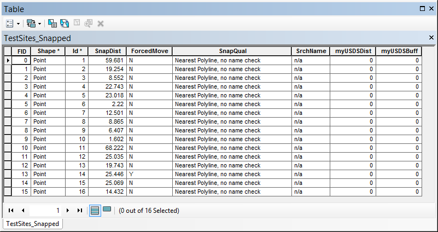Click the current record number field
Image resolution: width=438 pixels, height=232 pixels.
point(46,211)
